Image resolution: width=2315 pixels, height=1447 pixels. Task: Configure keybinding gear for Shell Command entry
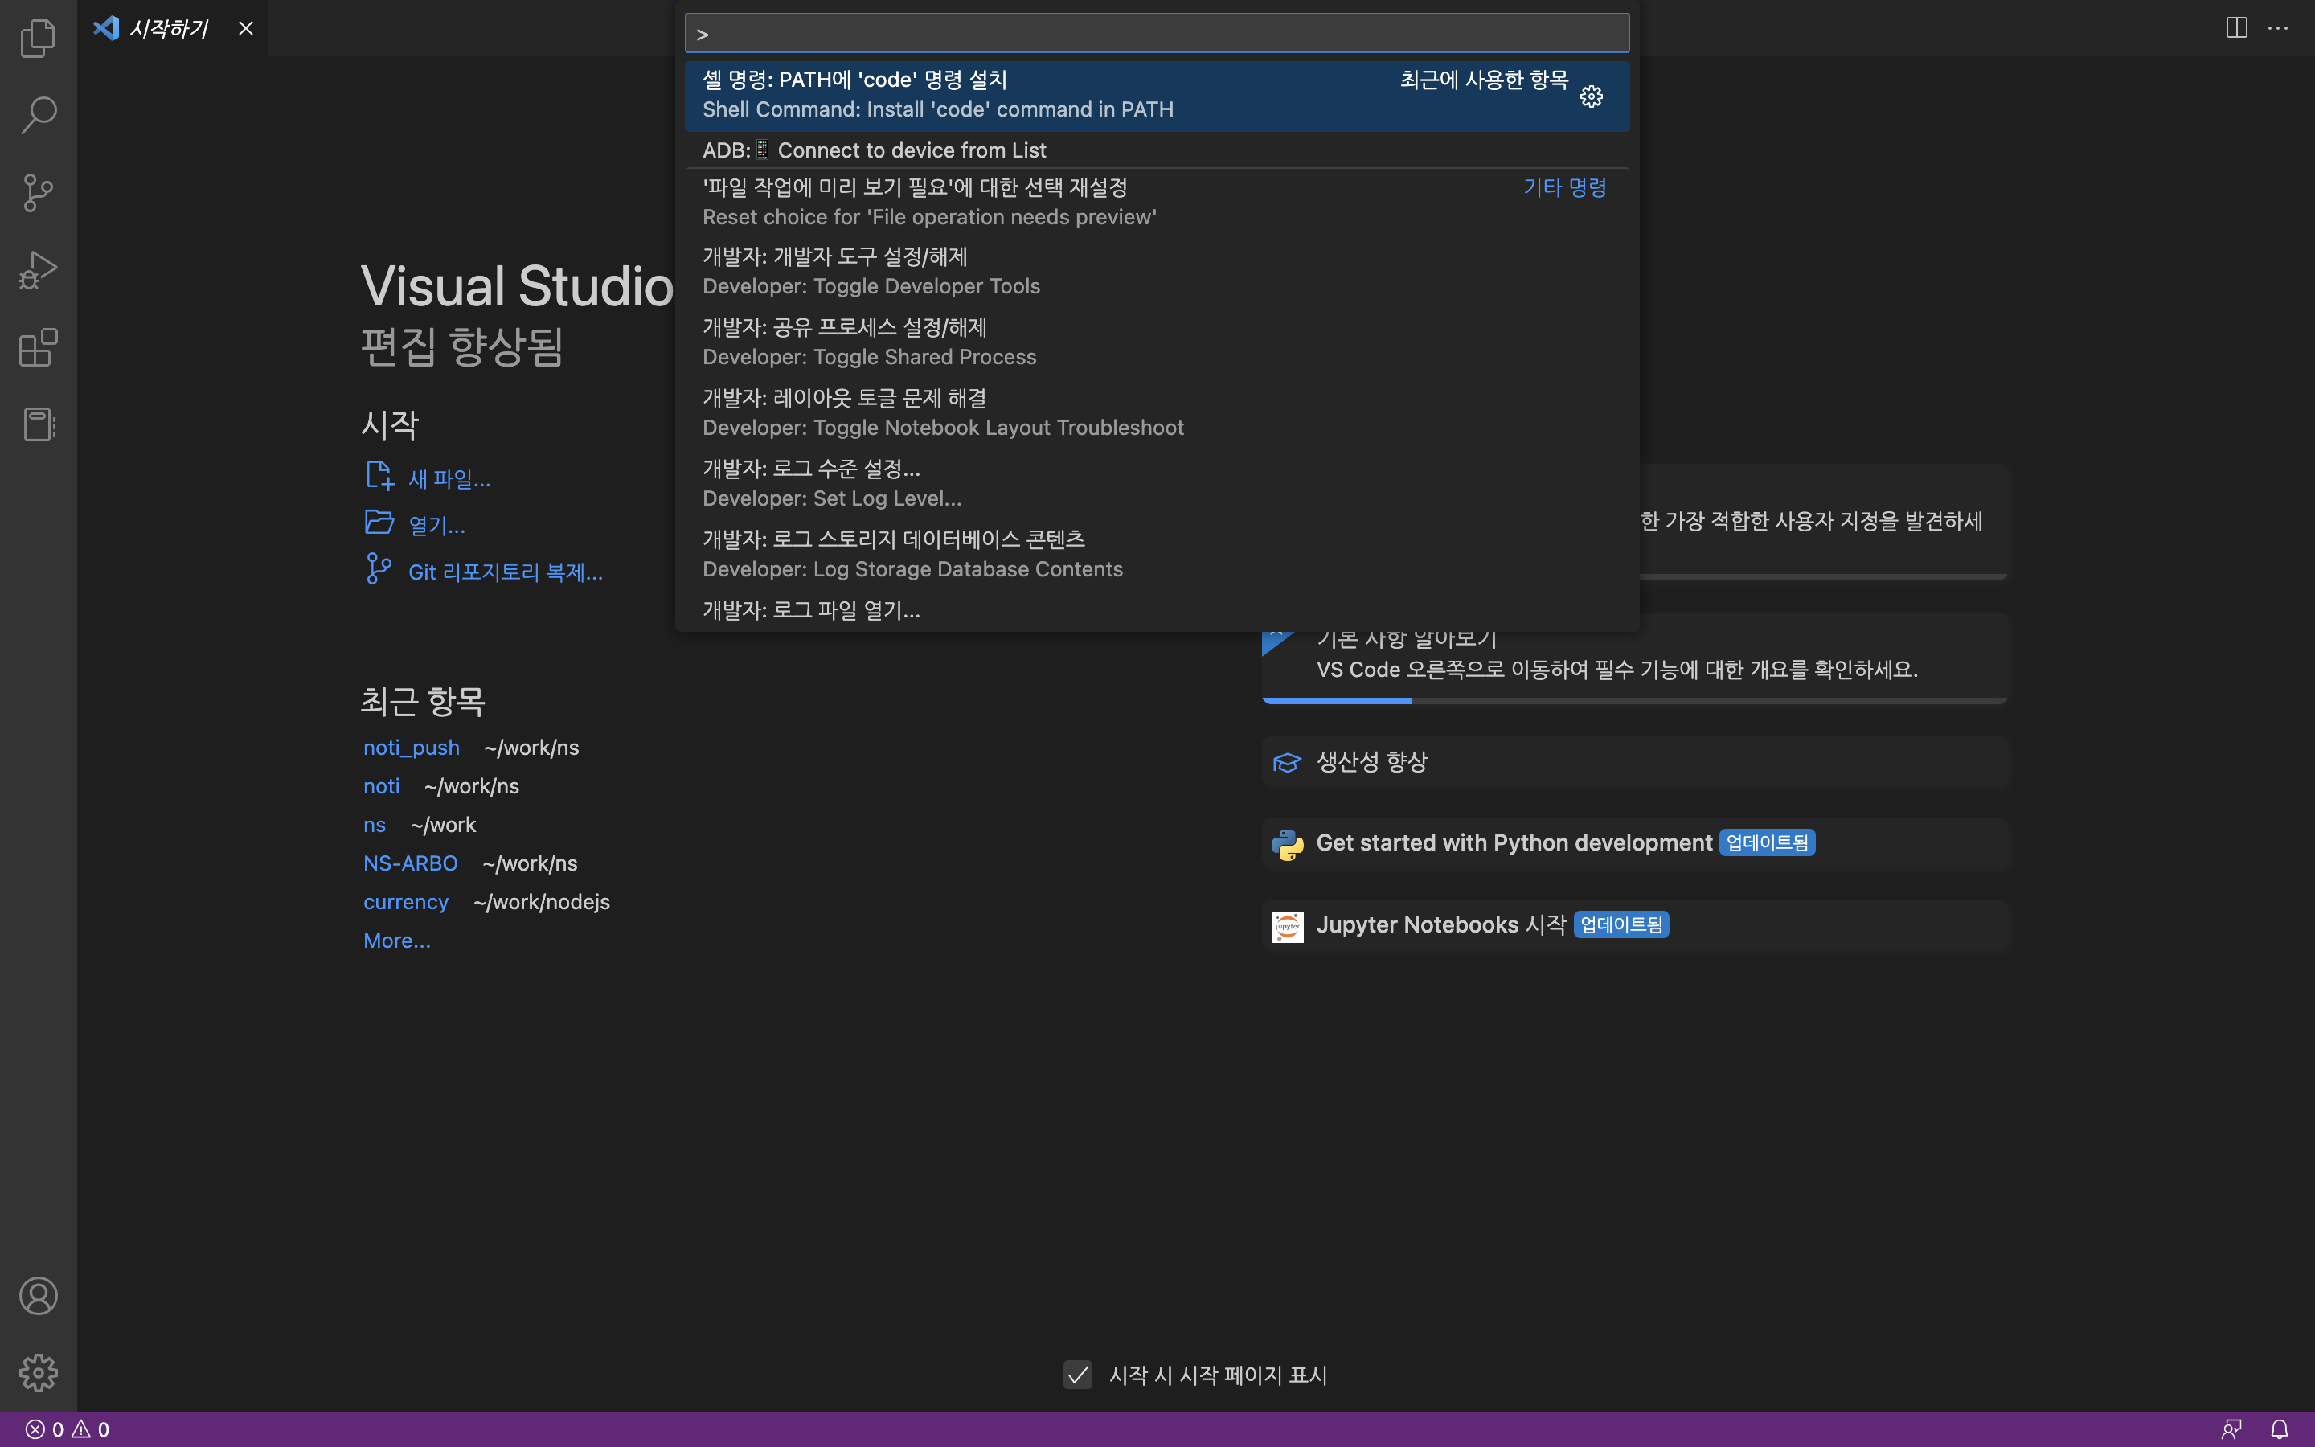[1591, 96]
